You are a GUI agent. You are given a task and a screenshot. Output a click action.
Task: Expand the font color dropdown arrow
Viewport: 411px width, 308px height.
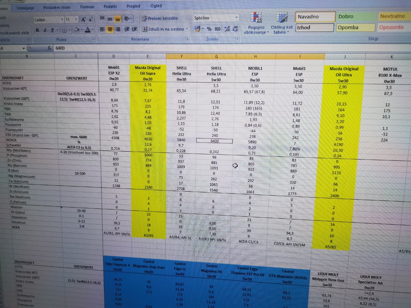93,30
